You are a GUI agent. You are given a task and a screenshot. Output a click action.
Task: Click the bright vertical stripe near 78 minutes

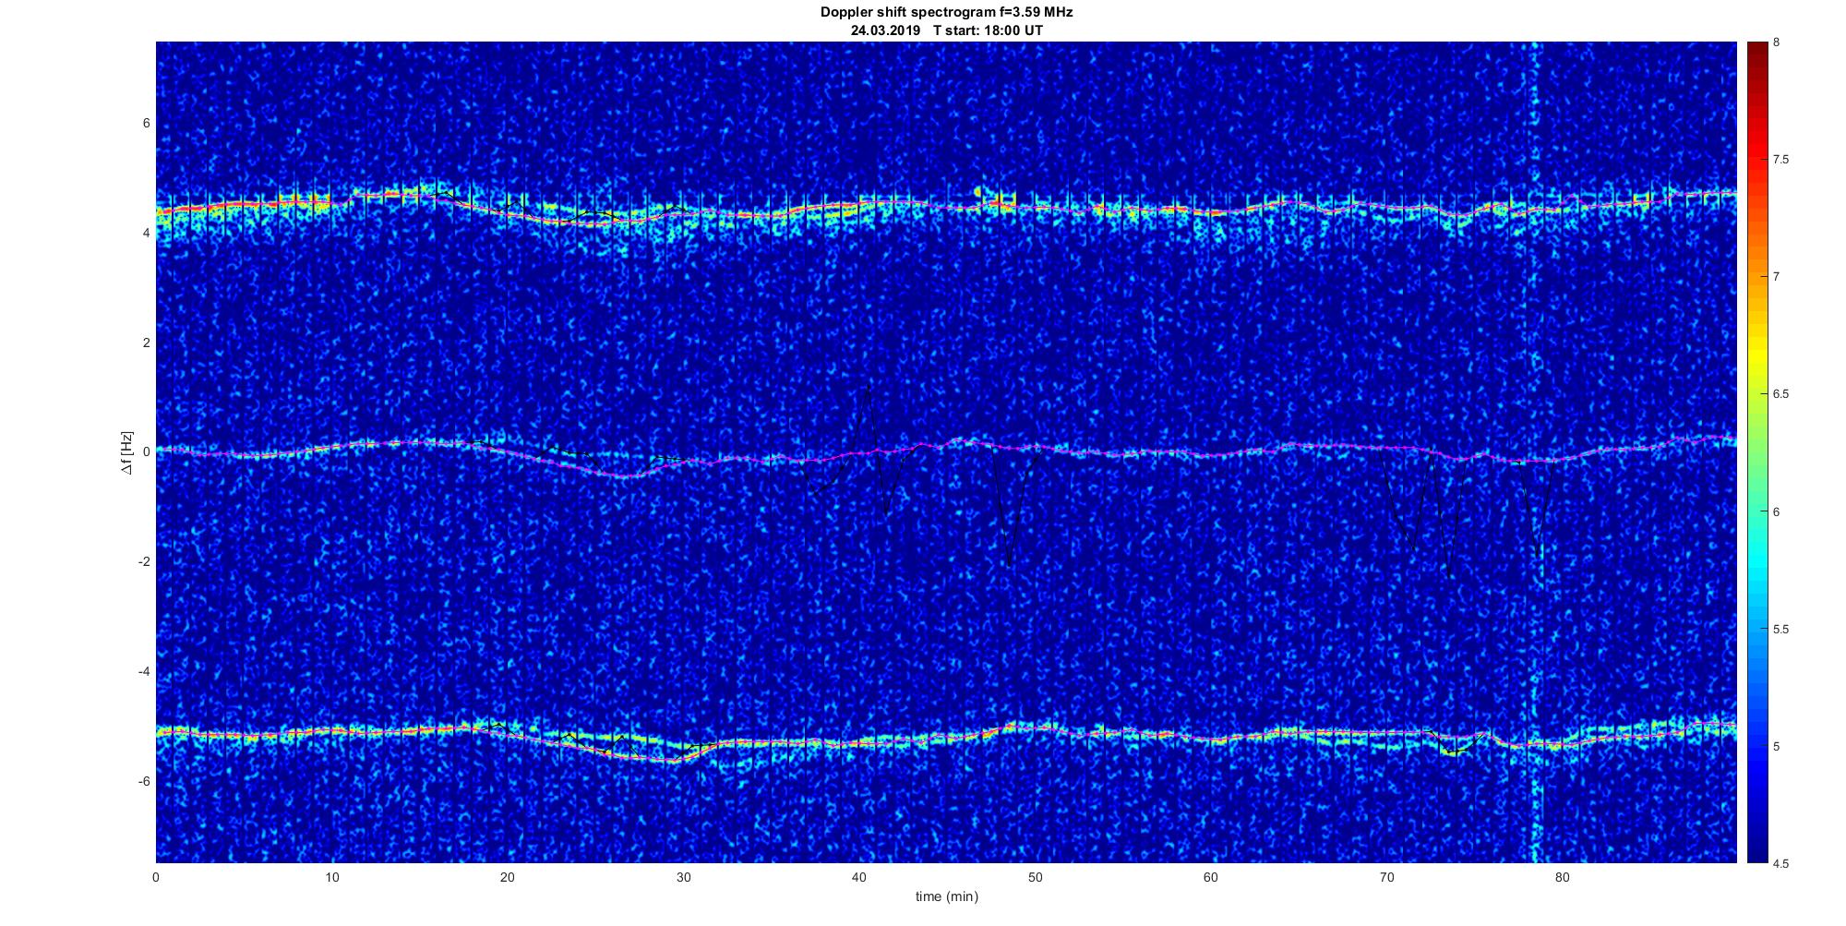click(1537, 452)
